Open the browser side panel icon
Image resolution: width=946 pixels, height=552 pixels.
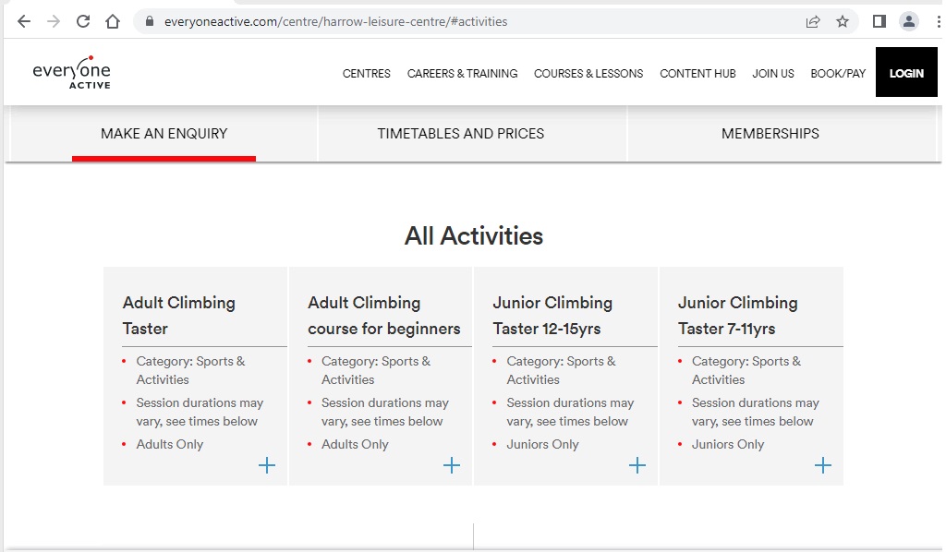[879, 22]
